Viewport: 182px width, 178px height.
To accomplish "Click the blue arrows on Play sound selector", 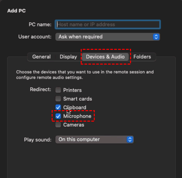I will pyautogui.click(x=130, y=139).
